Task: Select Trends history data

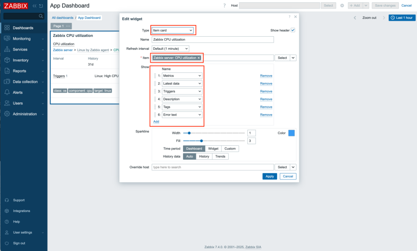Action: click(220, 157)
